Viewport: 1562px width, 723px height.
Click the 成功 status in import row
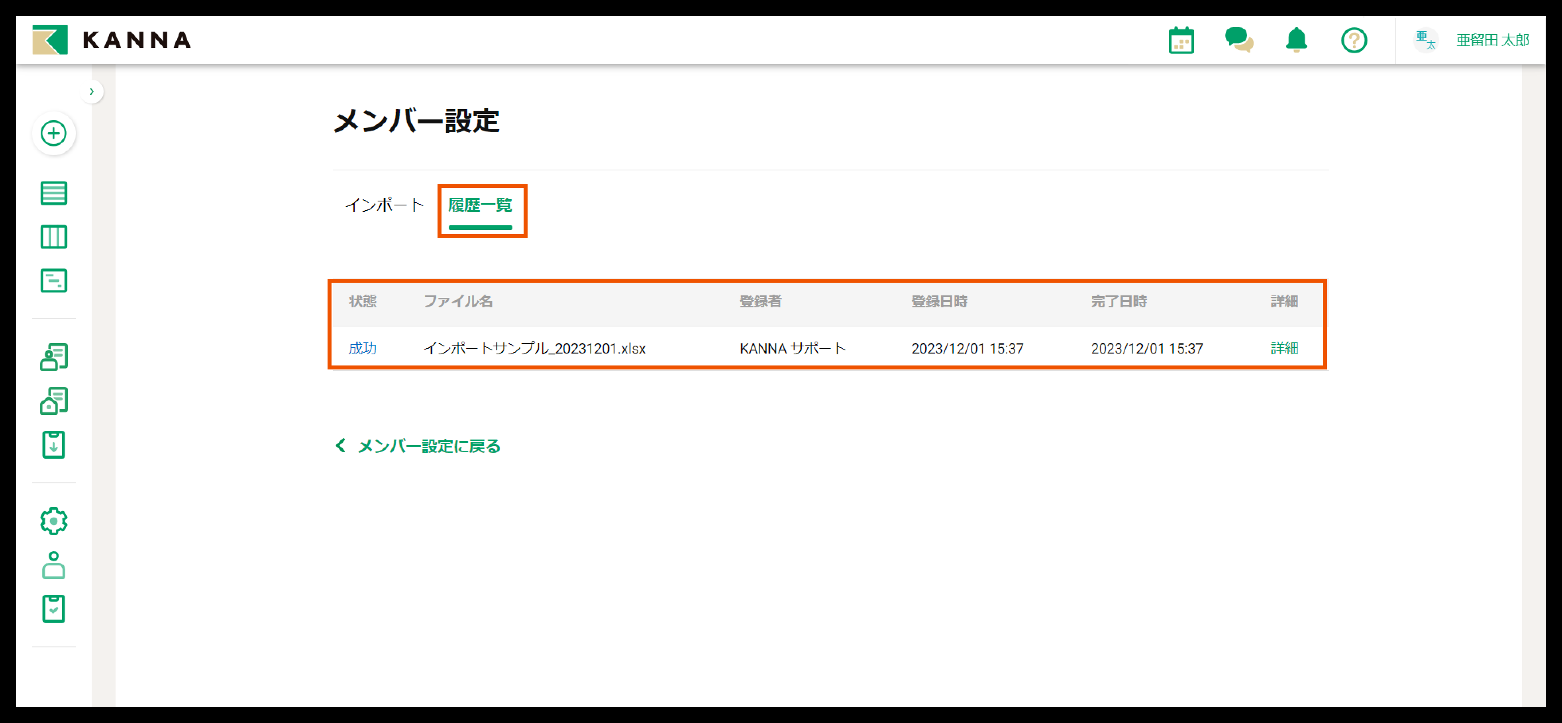click(x=362, y=348)
